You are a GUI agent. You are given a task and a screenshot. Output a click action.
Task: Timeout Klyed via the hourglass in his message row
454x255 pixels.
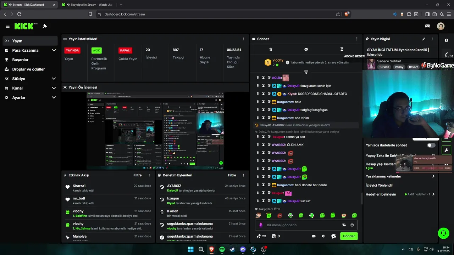coord(263,94)
